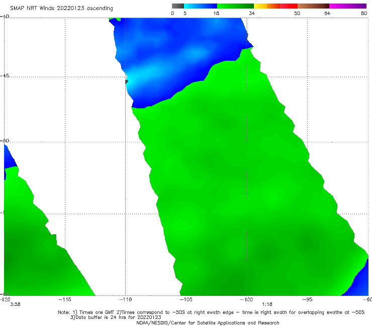The height and width of the screenshot is (326, 372).
Task: Click the longitude label '-95'
Action: tap(307, 299)
